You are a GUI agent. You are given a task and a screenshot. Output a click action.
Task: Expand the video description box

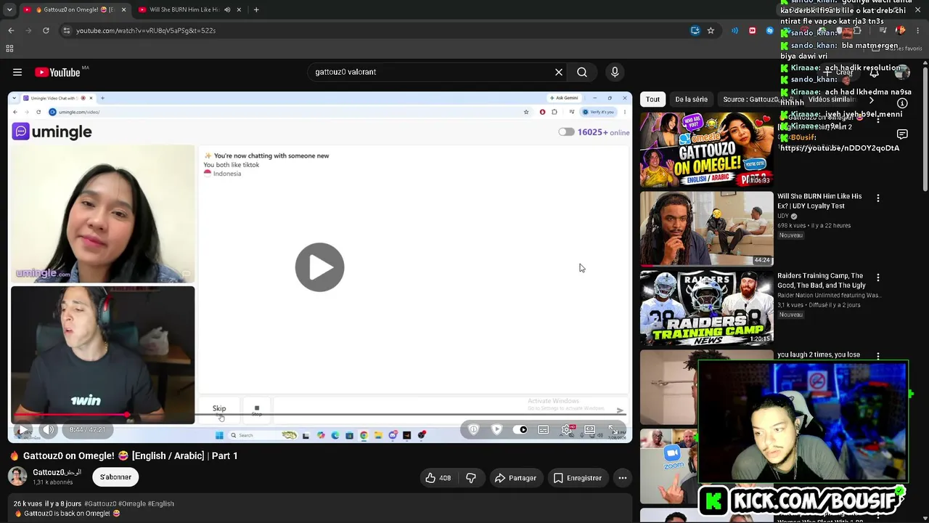tap(319, 508)
